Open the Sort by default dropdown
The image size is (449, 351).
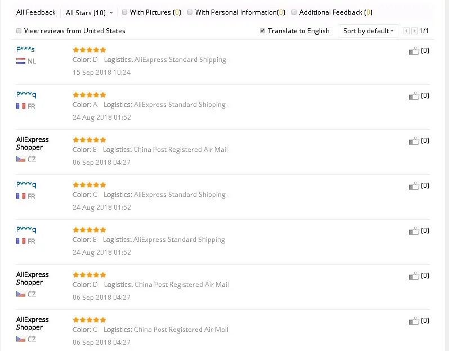[369, 31]
